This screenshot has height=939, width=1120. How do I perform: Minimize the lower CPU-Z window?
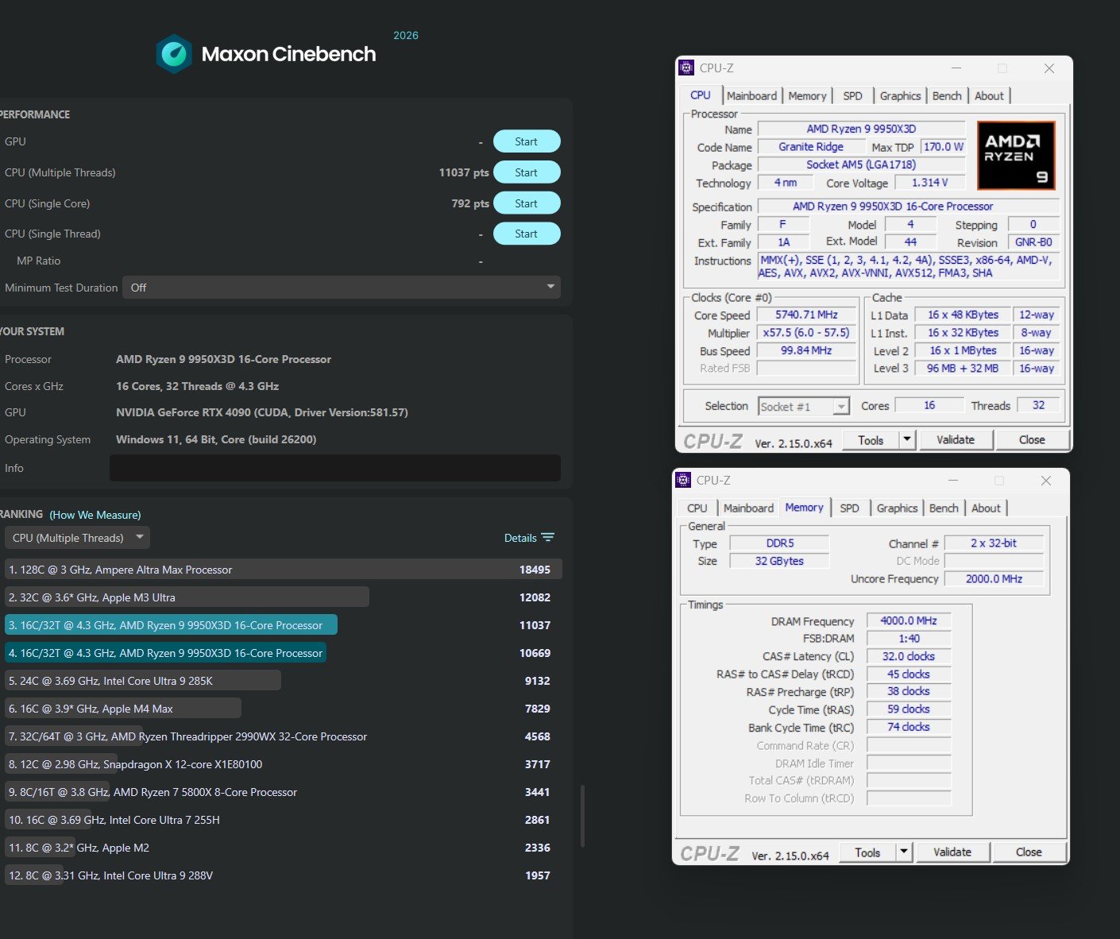[x=953, y=481]
